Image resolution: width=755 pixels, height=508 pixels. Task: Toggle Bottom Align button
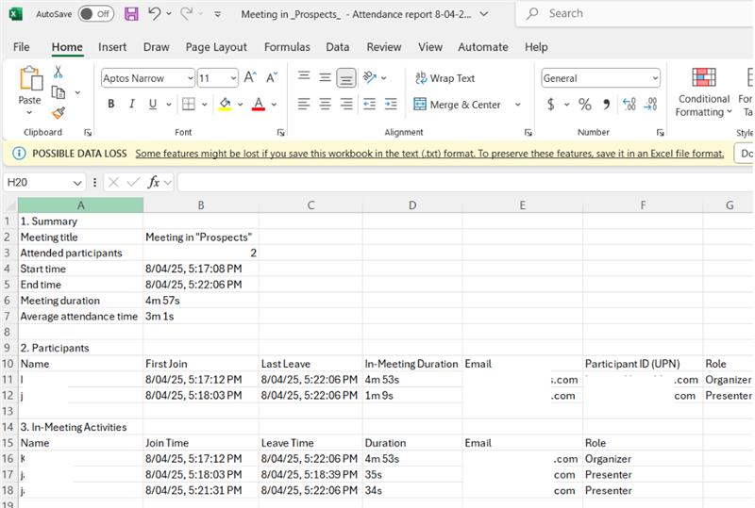[346, 78]
